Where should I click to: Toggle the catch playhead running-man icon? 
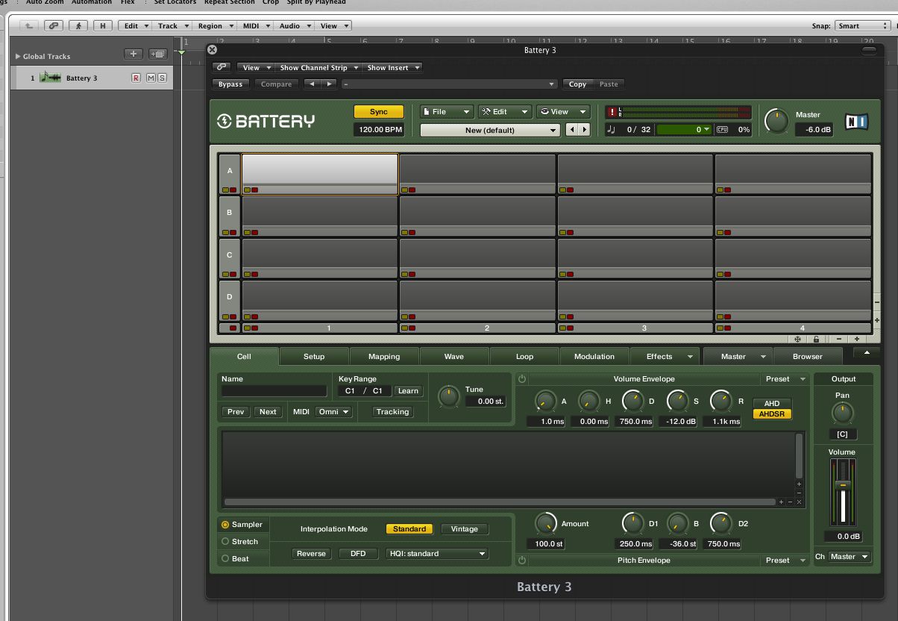tap(78, 25)
